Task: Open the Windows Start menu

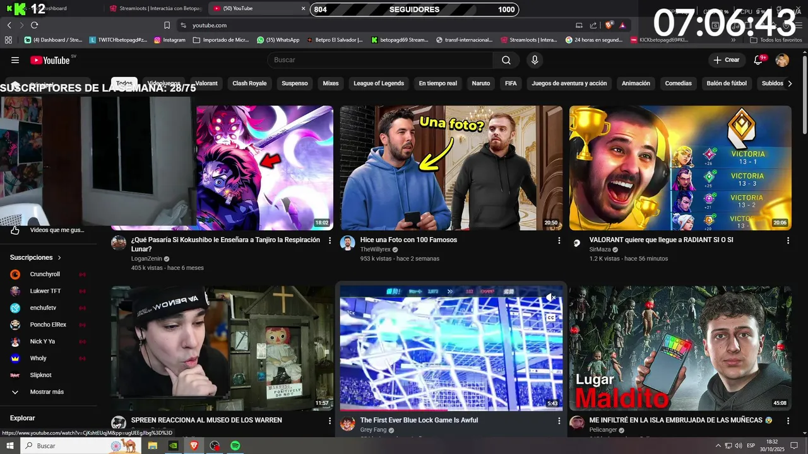Action: pos(10,446)
